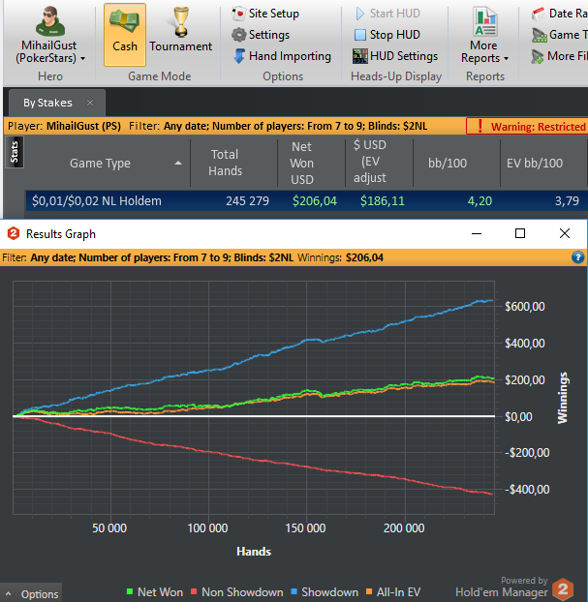Click the Warning: Restricted notice
The image size is (588, 602).
(x=527, y=127)
